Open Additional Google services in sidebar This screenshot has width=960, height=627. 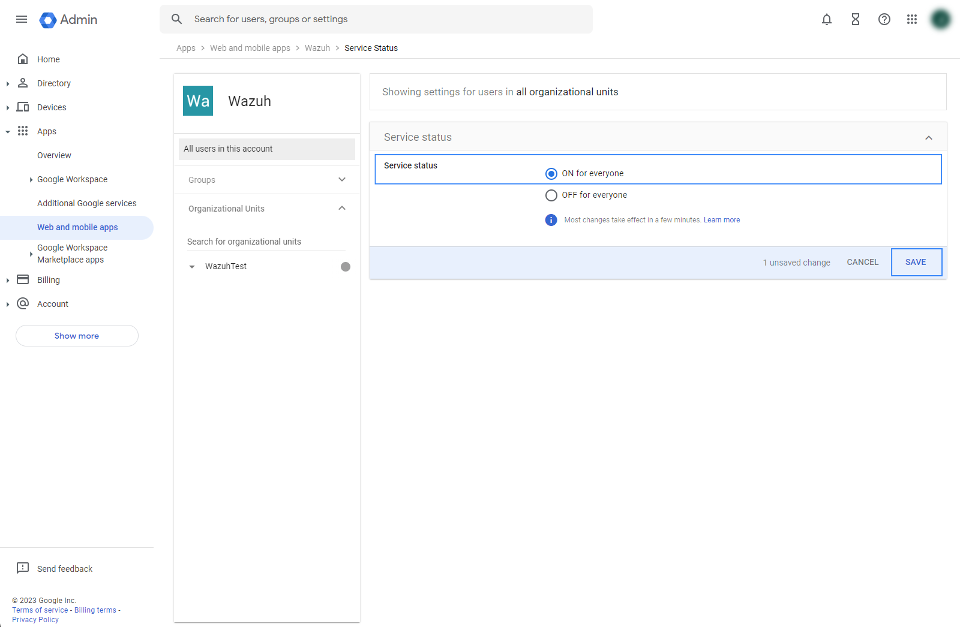(86, 203)
